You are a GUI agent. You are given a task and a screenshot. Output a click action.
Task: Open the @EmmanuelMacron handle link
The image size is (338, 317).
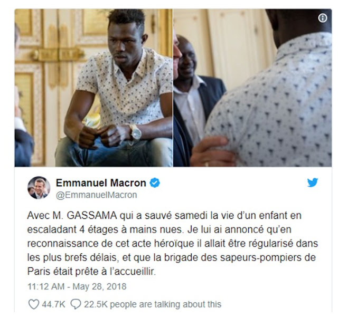[96, 195]
